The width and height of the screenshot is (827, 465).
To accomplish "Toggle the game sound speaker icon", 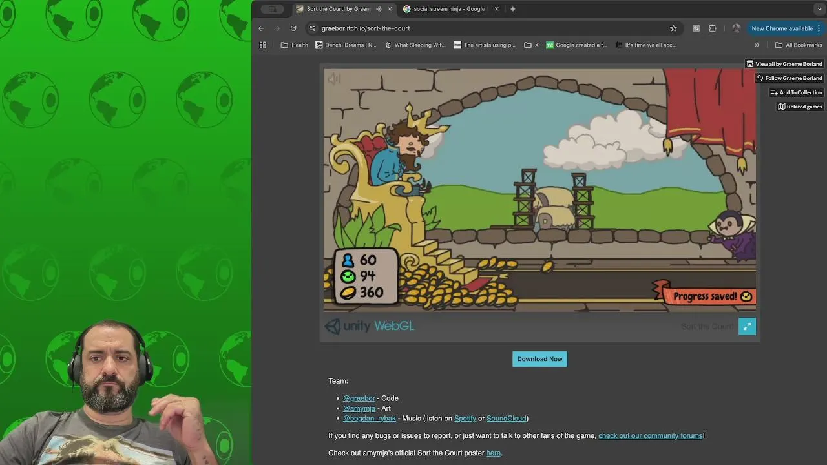I will 334,79.
